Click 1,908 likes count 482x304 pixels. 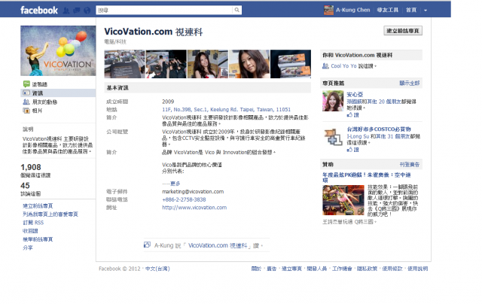31,167
